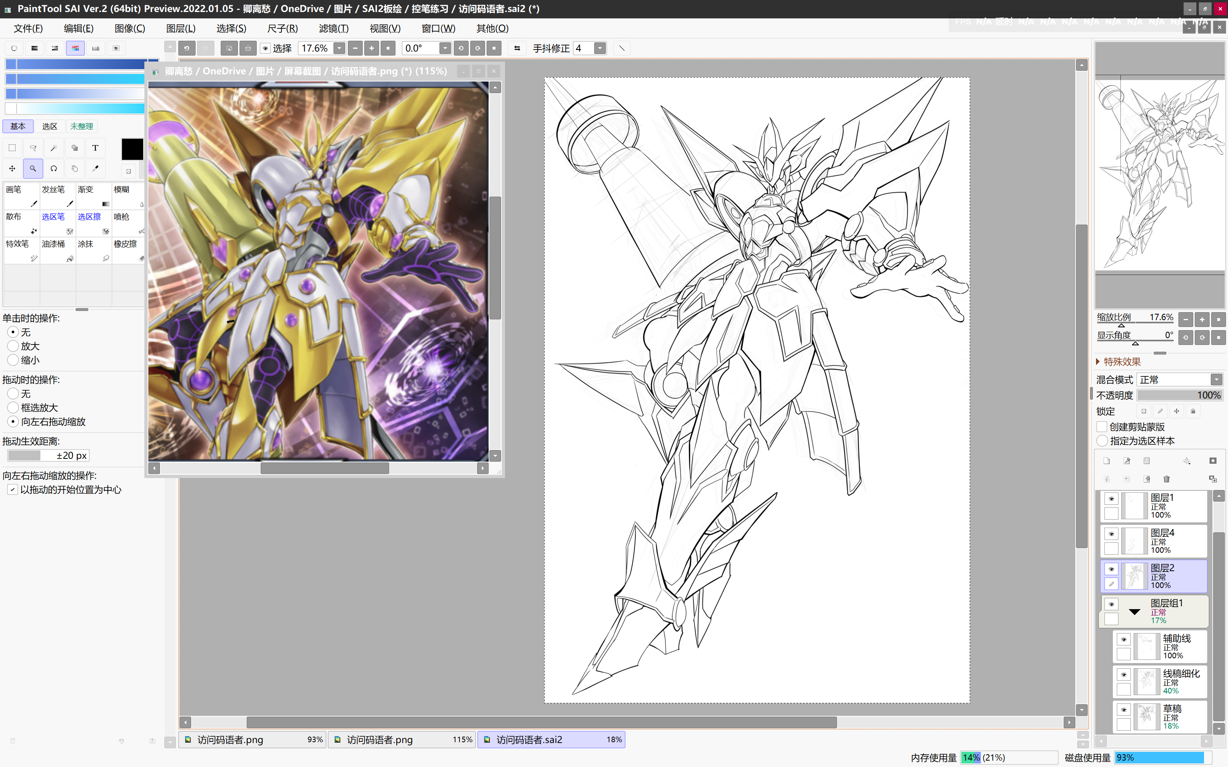1228x767 pixels.
Task: Switch to the 选区 tool tab
Action: 49,126
